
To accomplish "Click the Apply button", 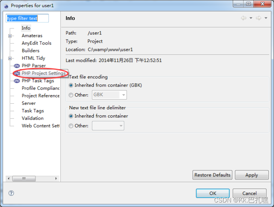I will (252, 175).
